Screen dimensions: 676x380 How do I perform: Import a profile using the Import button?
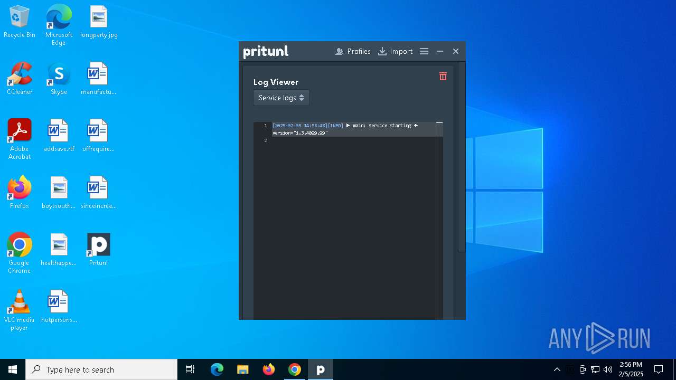(395, 51)
